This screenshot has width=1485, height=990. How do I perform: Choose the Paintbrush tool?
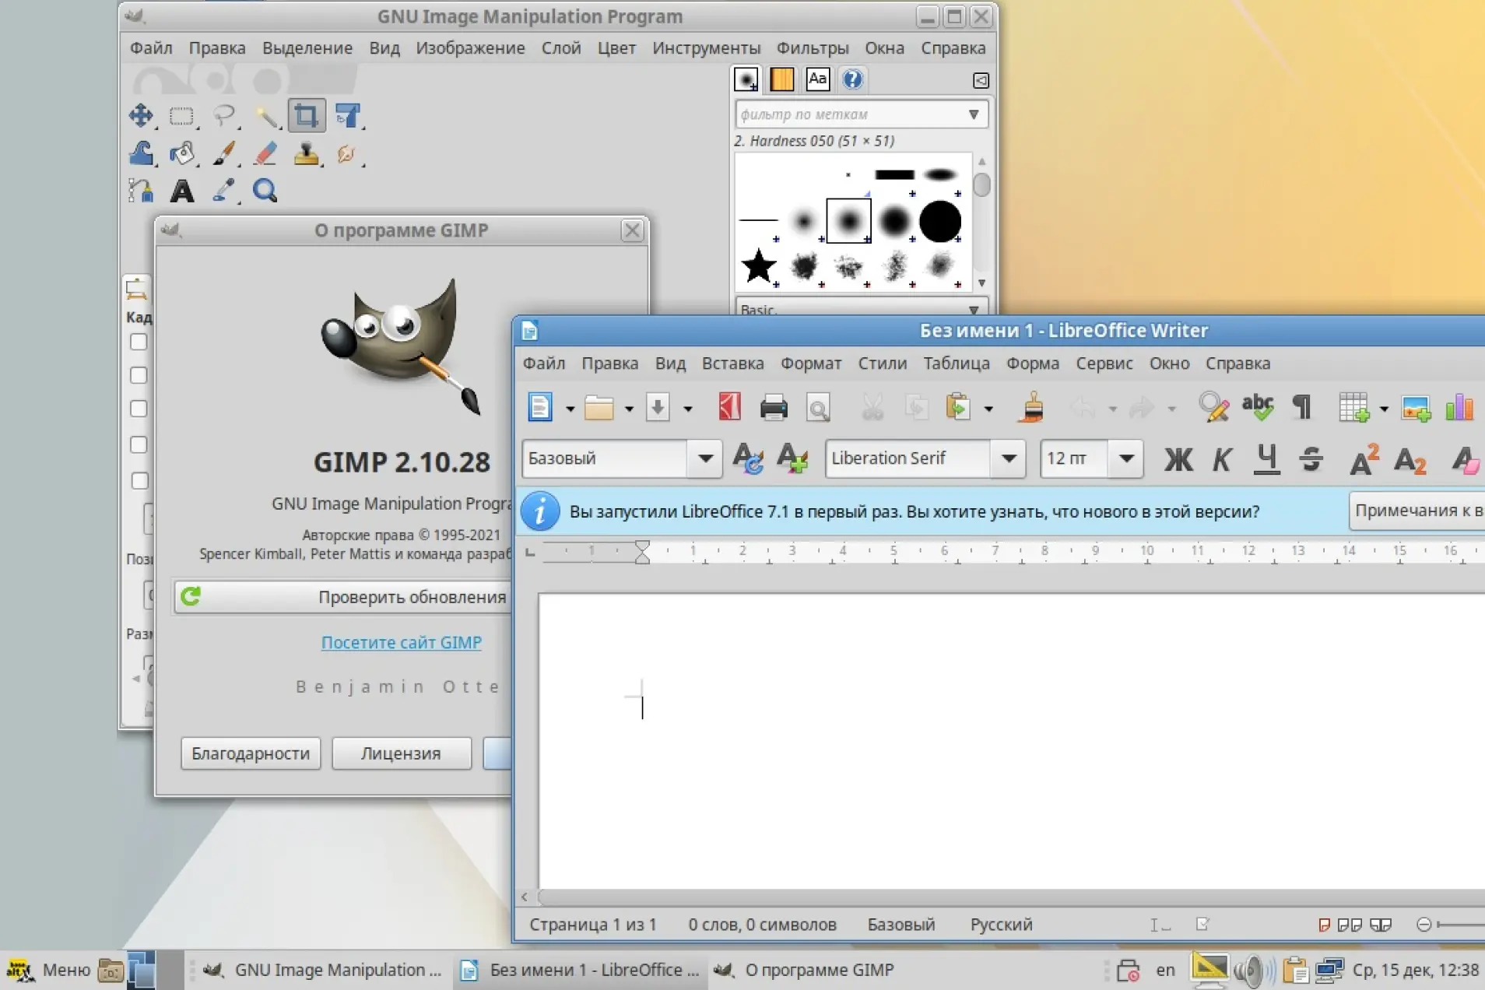224,153
